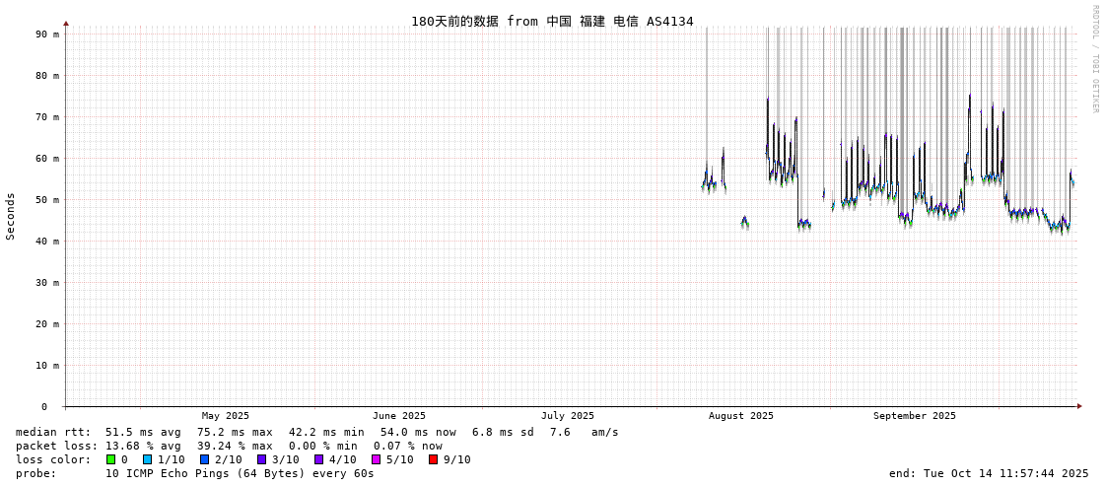Click the July 2025 x-axis label

[x=568, y=416]
